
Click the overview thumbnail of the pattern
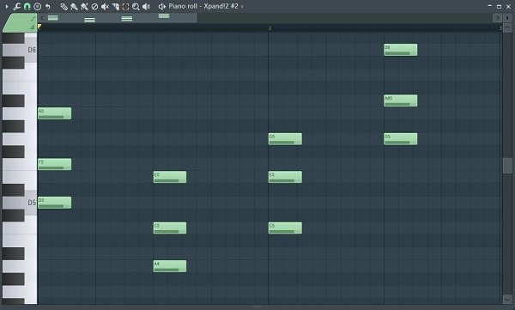[118, 18]
